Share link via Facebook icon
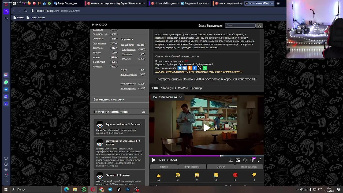This screenshot has height=193, width=343. [x=195, y=68]
